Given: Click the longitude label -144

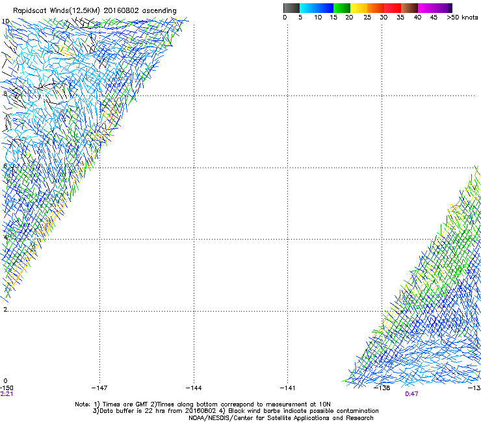Looking at the screenshot, I should click(194, 388).
